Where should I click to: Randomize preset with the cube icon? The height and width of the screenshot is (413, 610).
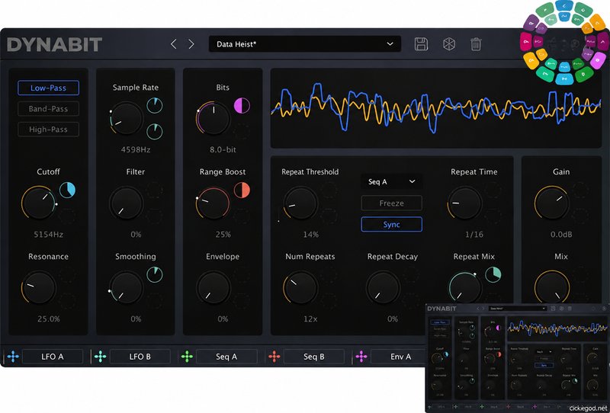tap(449, 44)
